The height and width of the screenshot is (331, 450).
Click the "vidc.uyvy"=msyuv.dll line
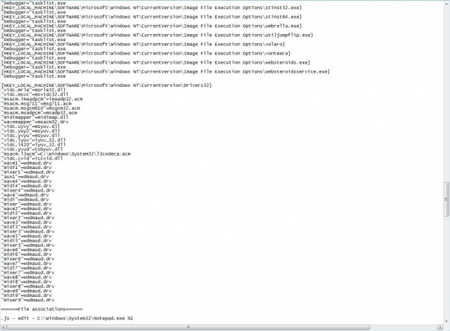(31, 127)
